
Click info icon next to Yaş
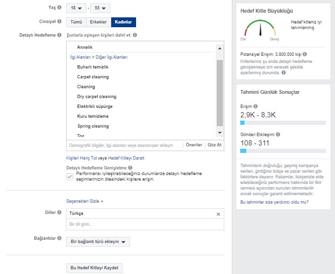click(60, 7)
